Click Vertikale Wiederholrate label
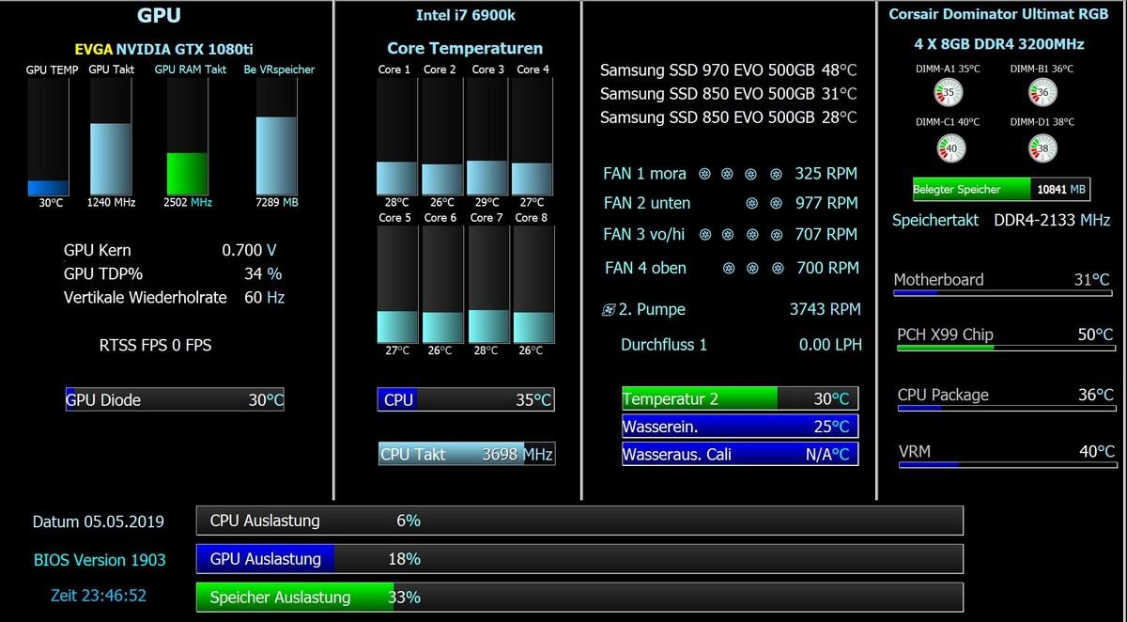 click(x=146, y=297)
